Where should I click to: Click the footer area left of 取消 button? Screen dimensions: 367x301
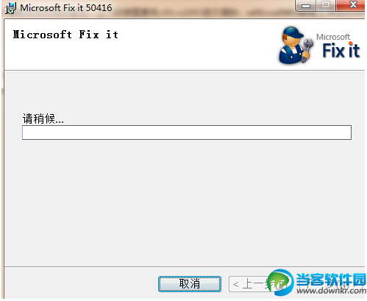click(81, 283)
